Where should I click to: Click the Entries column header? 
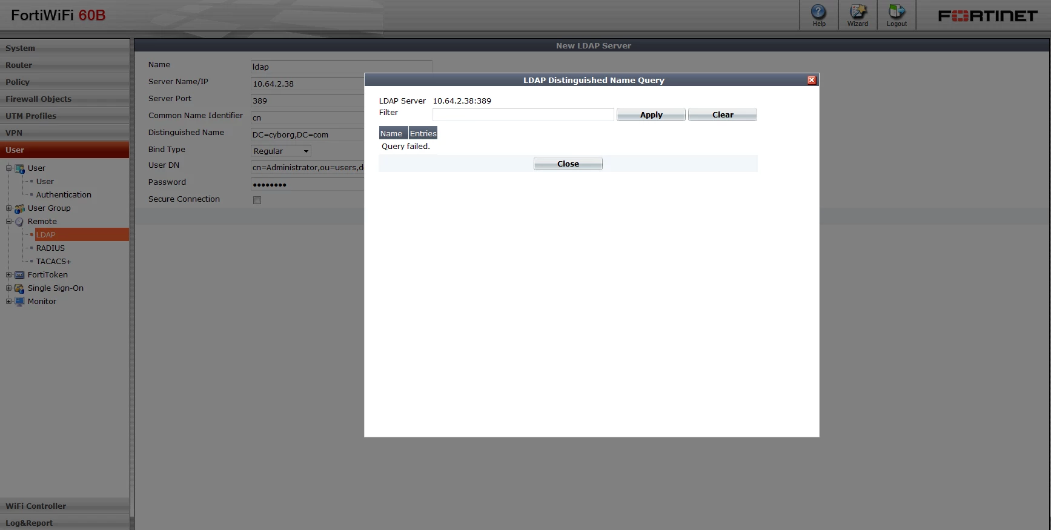tap(423, 133)
